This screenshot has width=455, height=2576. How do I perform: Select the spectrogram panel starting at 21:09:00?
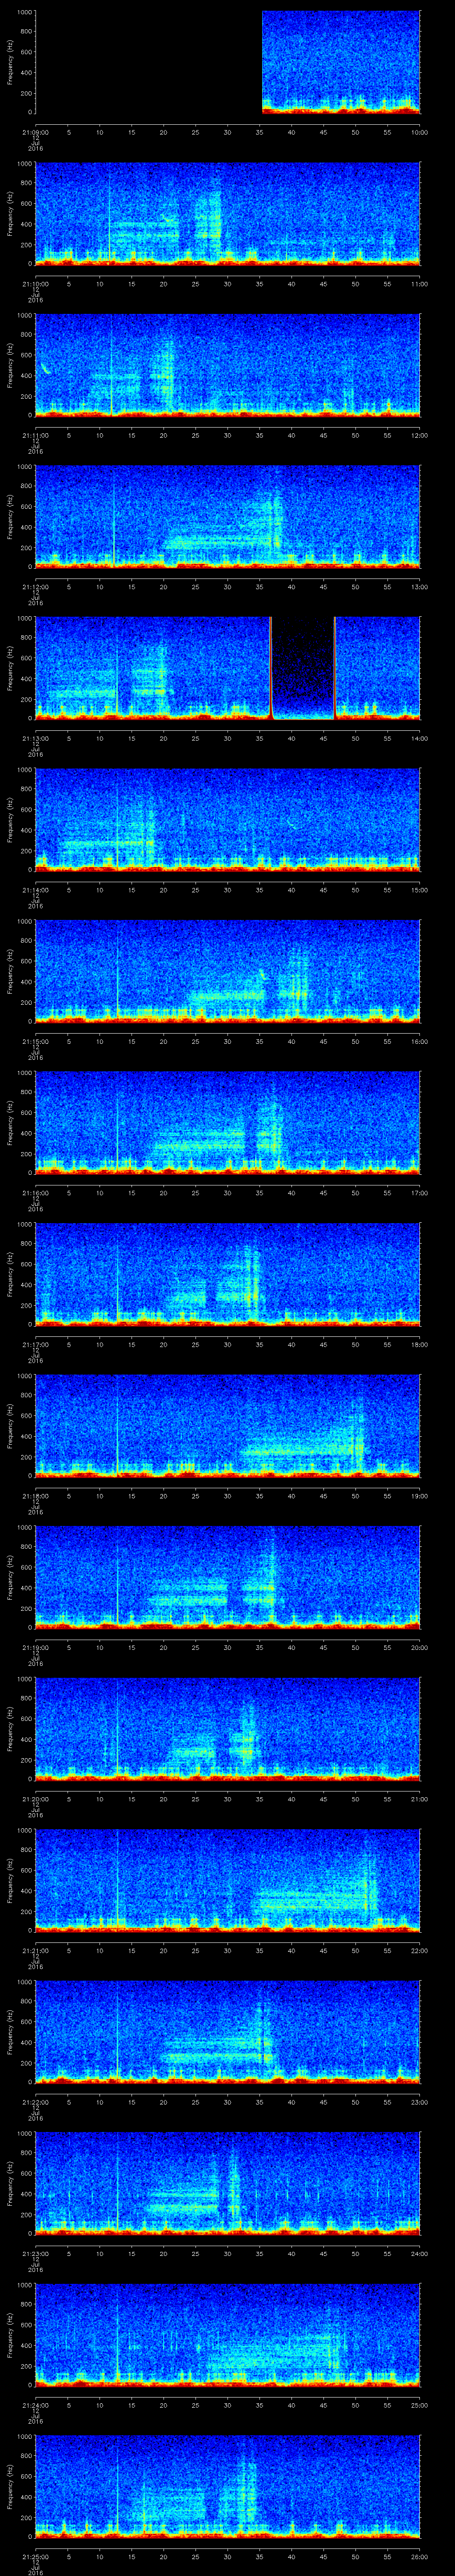pos(228,62)
